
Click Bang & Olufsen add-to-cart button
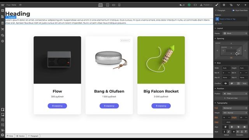pos(109,106)
